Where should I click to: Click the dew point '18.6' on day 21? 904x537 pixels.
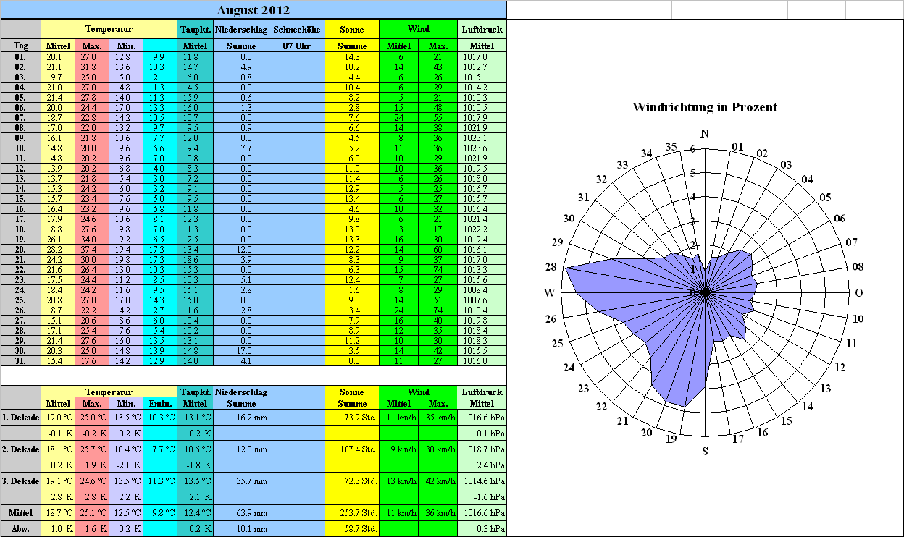(196, 259)
